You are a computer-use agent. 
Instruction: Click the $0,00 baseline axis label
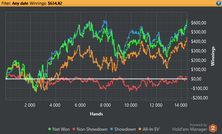[196, 79]
